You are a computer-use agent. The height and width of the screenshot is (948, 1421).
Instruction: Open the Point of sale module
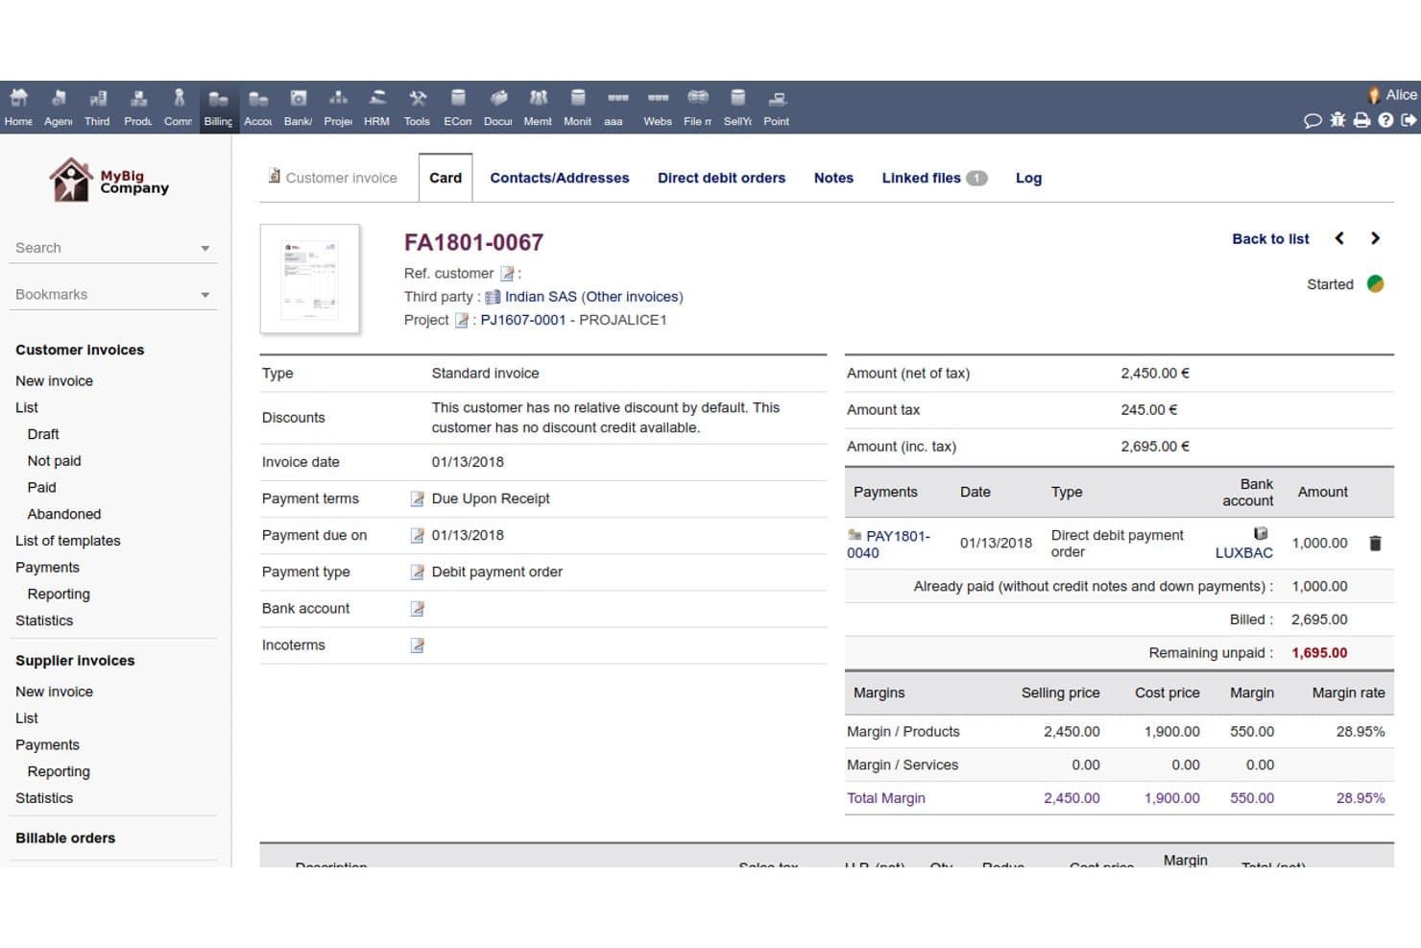(777, 107)
